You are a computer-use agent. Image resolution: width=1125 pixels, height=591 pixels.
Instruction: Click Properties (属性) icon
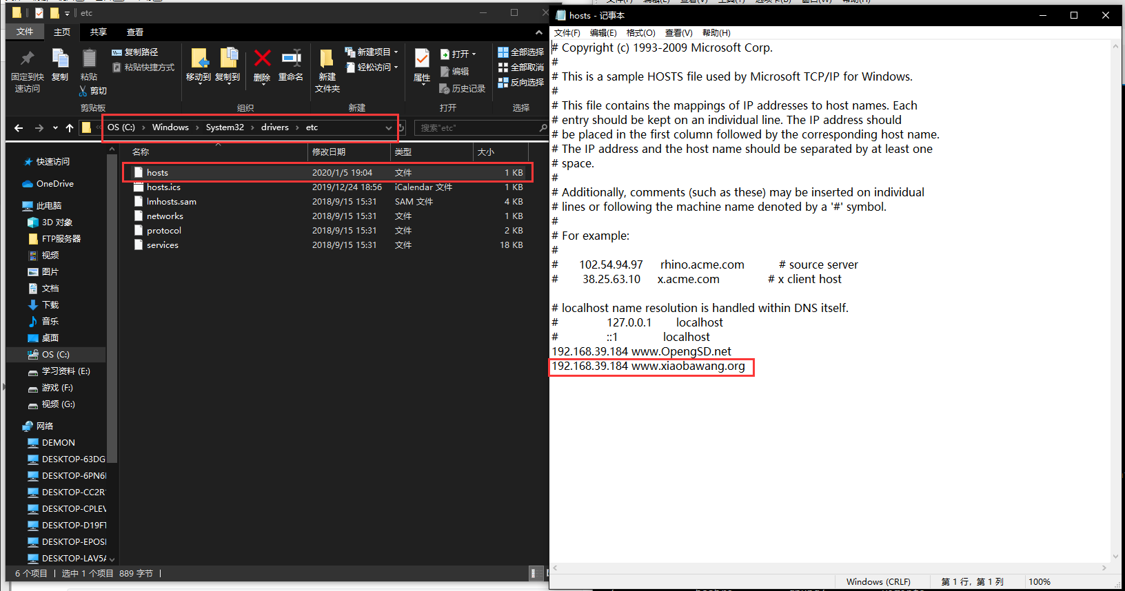click(422, 59)
